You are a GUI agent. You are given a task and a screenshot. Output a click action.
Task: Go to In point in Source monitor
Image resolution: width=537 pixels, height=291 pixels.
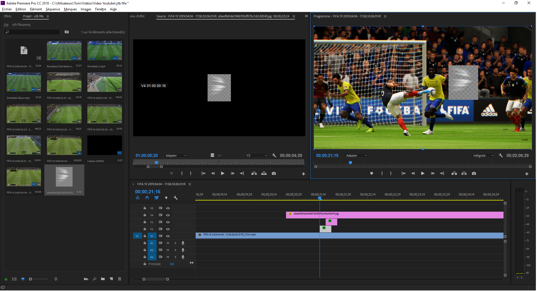coord(203,173)
